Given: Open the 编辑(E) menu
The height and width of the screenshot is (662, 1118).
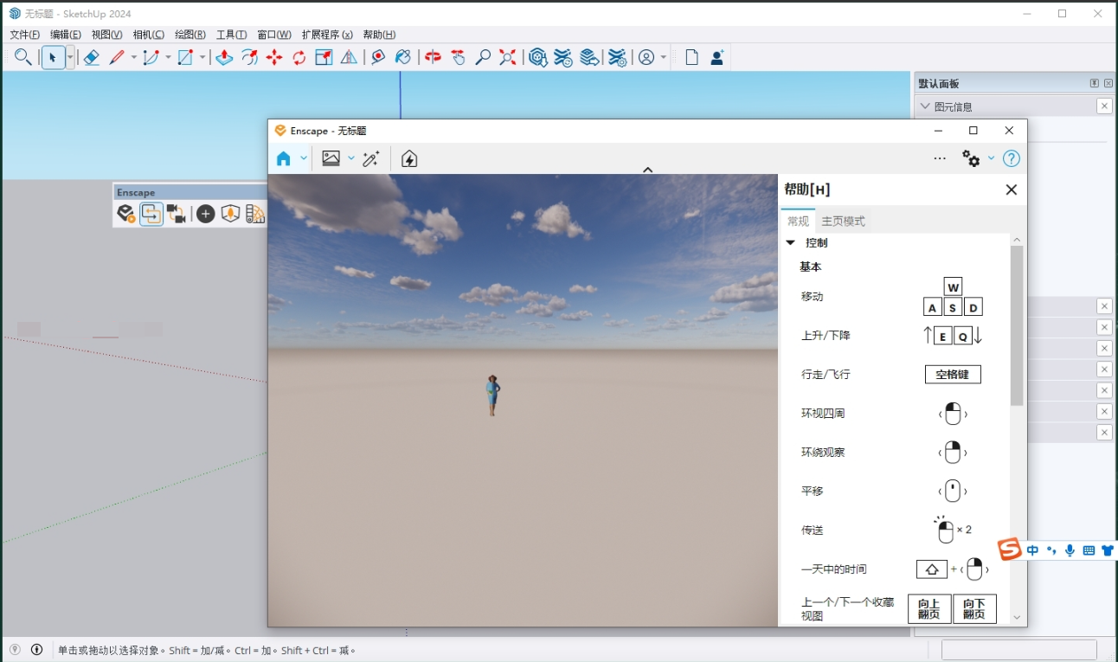Looking at the screenshot, I should pos(66,35).
